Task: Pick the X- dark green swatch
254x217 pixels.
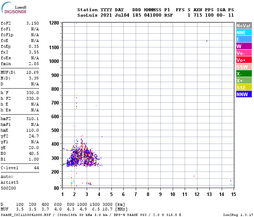Action: (x=244, y=74)
